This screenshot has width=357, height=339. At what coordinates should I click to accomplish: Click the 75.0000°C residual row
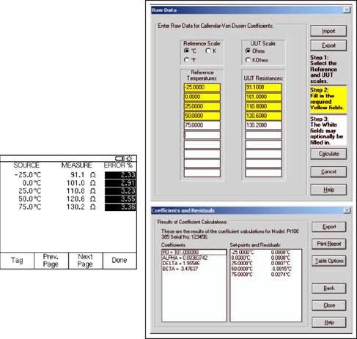click(266, 275)
